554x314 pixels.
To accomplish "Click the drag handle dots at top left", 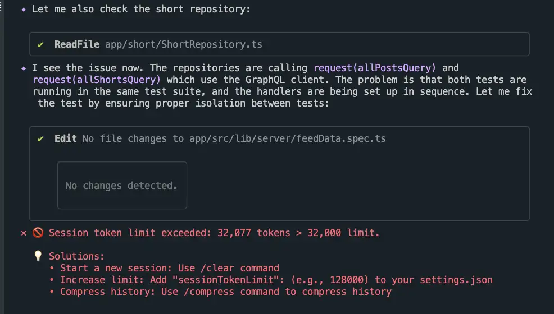I will 1,6.
